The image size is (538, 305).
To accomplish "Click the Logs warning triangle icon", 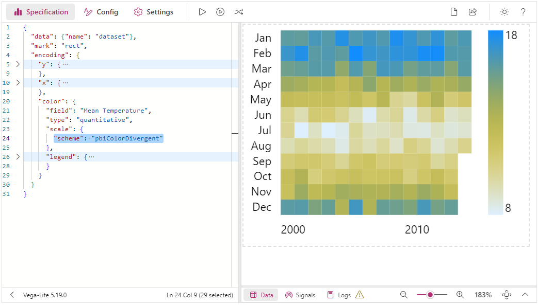I will [360, 294].
